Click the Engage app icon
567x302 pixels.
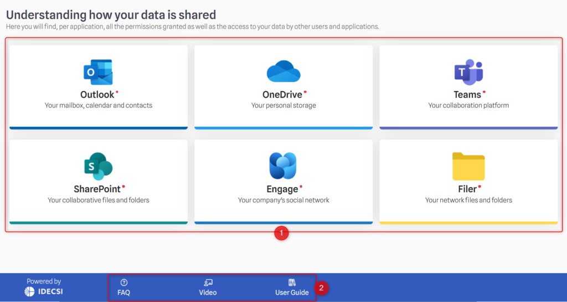coord(283,166)
